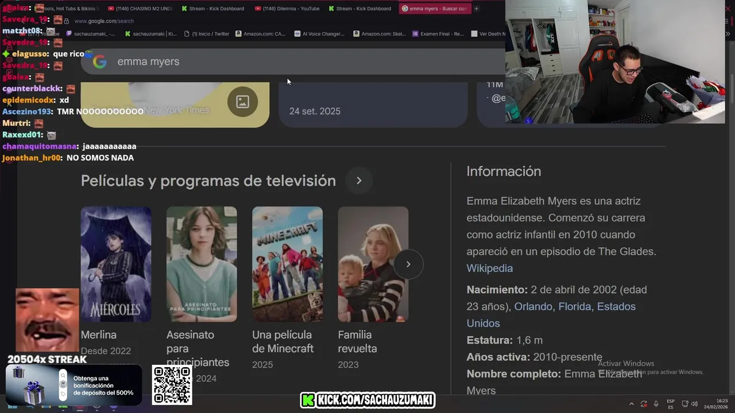This screenshot has width=735, height=413.
Task: Open the sachauzumaki | Ki... Kick bookmark
Action: click(x=150, y=34)
